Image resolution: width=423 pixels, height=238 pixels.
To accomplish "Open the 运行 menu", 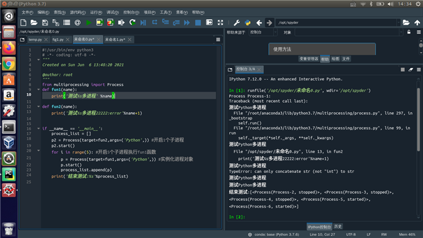I will tap(96, 12).
